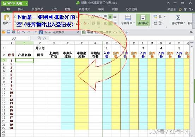Undo the last action
This screenshot has width=195, height=137.
click(x=23, y=32)
